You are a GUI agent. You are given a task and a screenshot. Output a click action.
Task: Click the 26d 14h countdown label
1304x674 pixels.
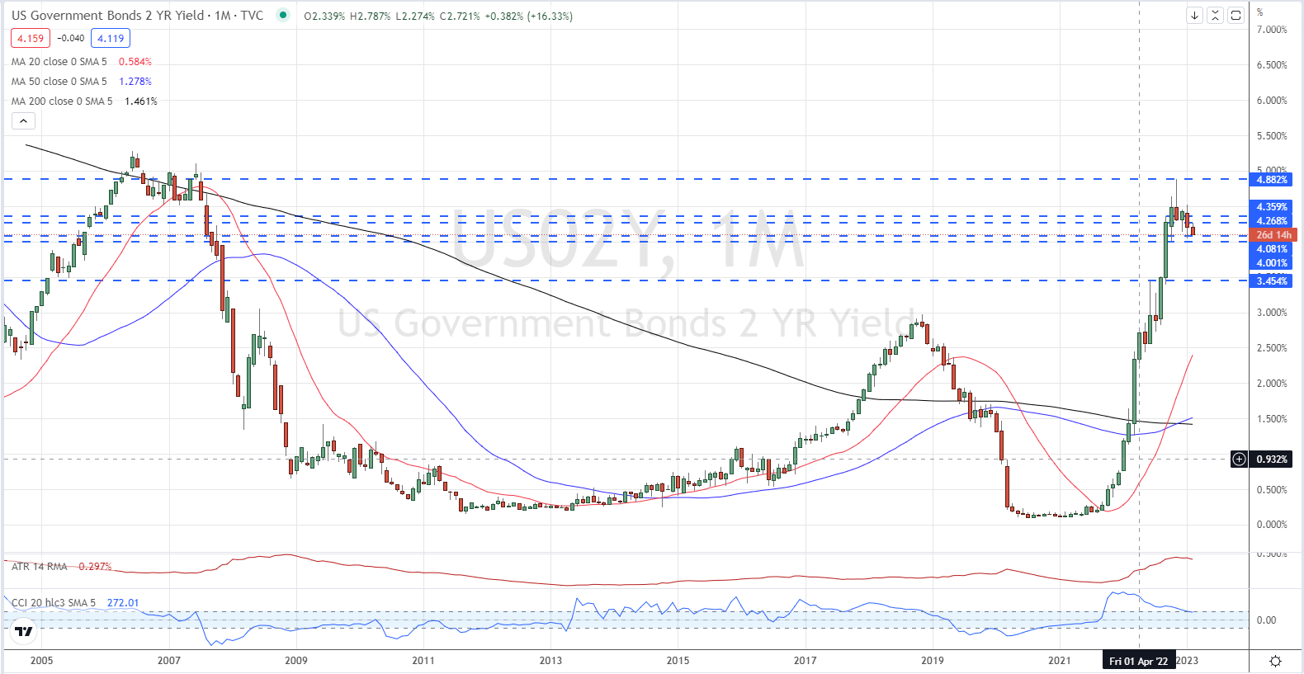[1273, 235]
